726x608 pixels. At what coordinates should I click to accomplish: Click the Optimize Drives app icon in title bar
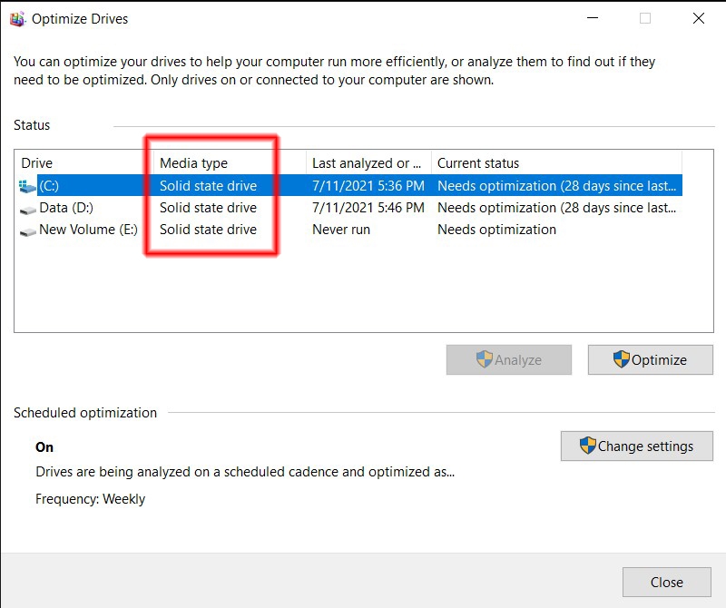pyautogui.click(x=17, y=19)
